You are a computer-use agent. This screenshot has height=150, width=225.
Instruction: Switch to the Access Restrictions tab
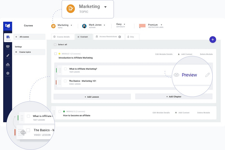(x=108, y=37)
